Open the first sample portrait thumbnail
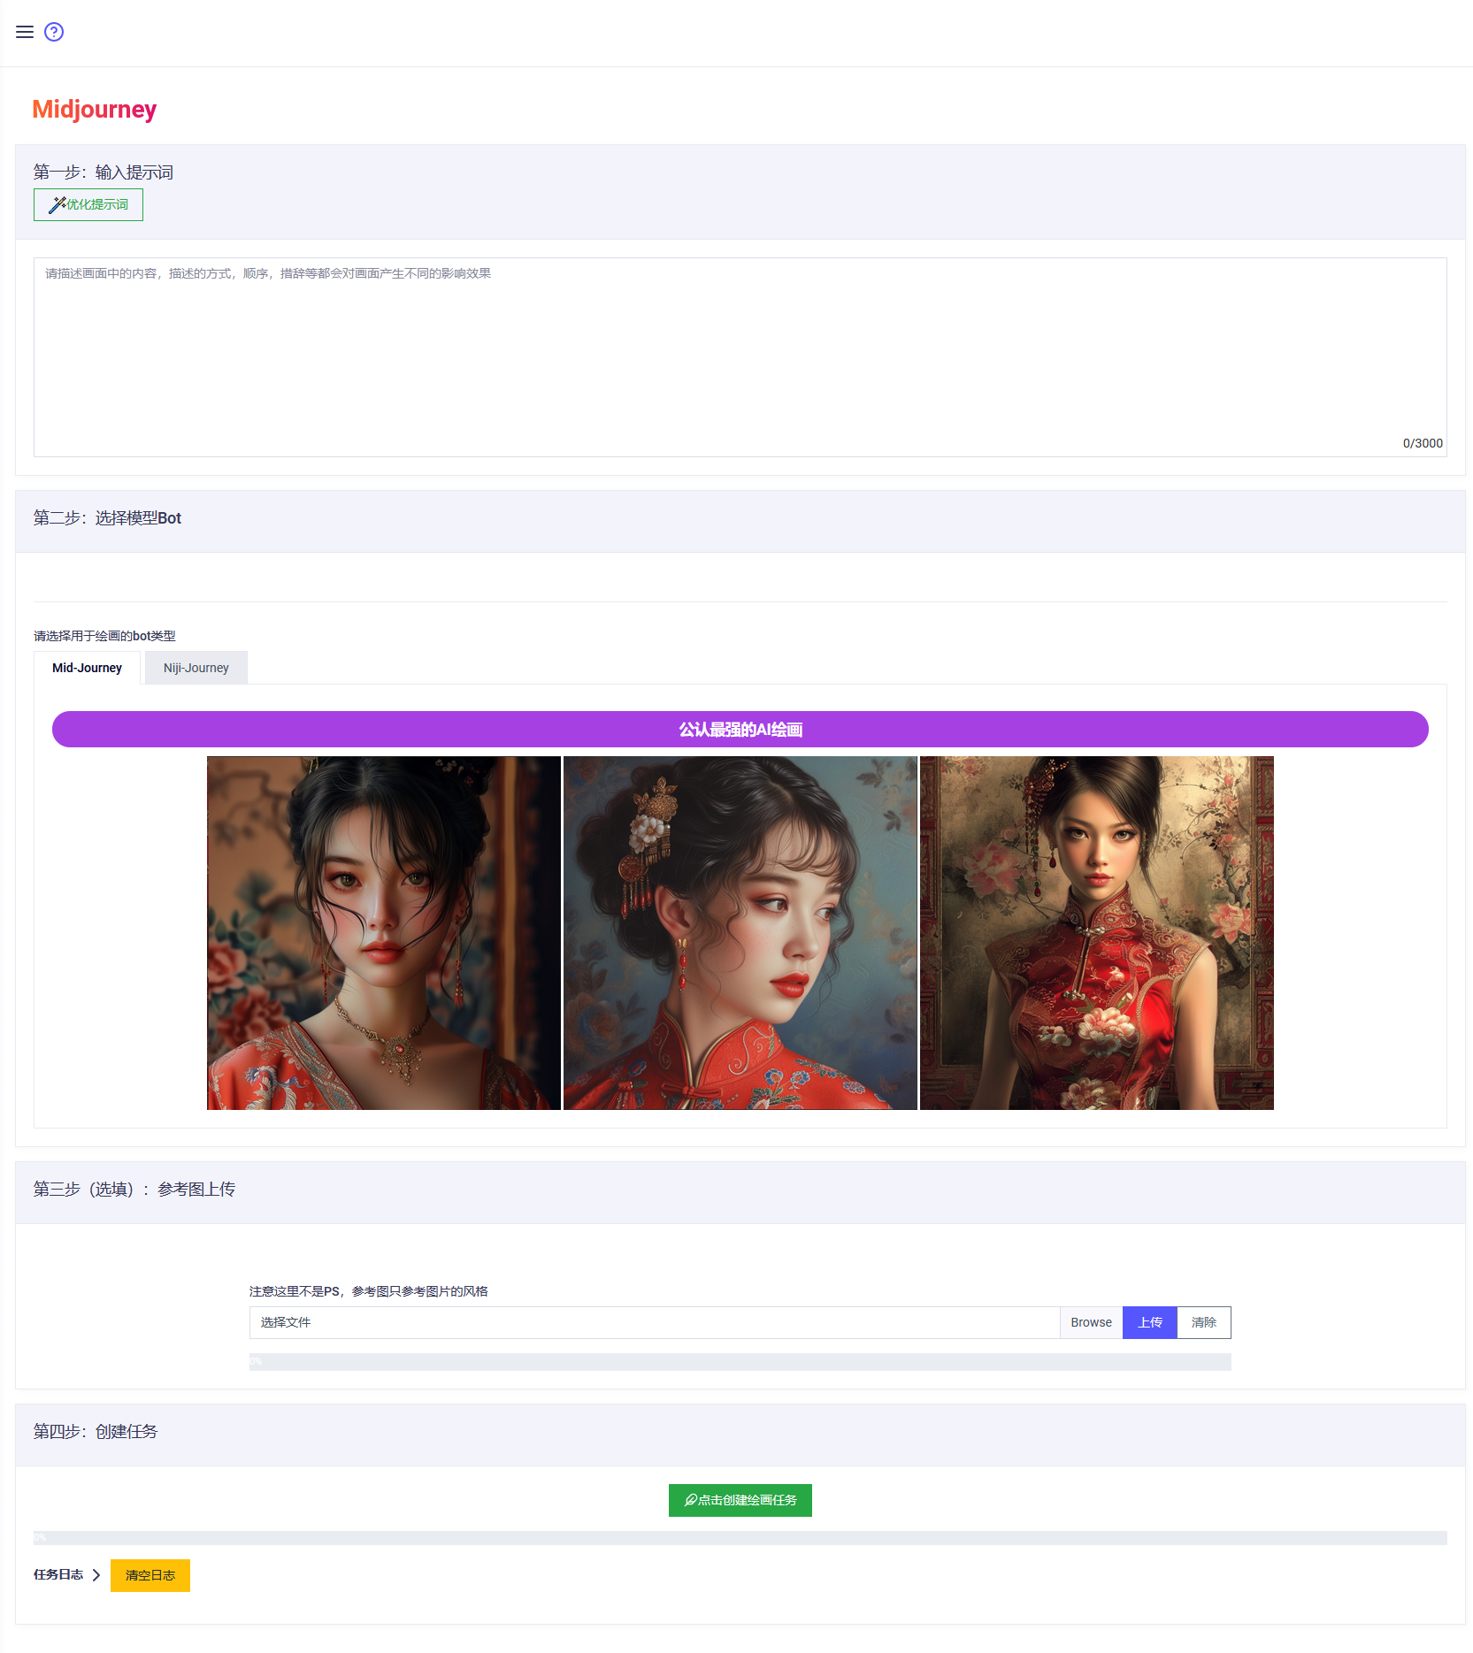The image size is (1473, 1653). (x=384, y=933)
